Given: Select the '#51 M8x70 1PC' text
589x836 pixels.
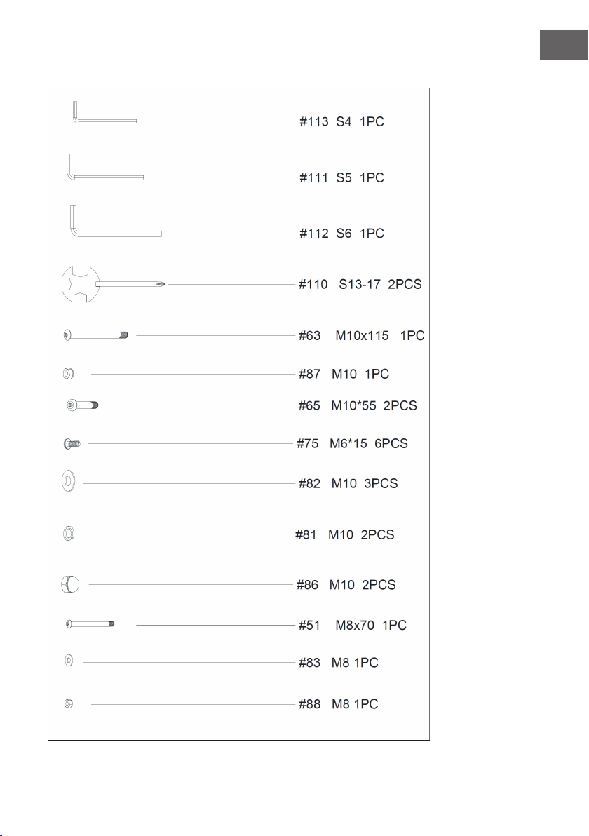Looking at the screenshot, I should (352, 625).
